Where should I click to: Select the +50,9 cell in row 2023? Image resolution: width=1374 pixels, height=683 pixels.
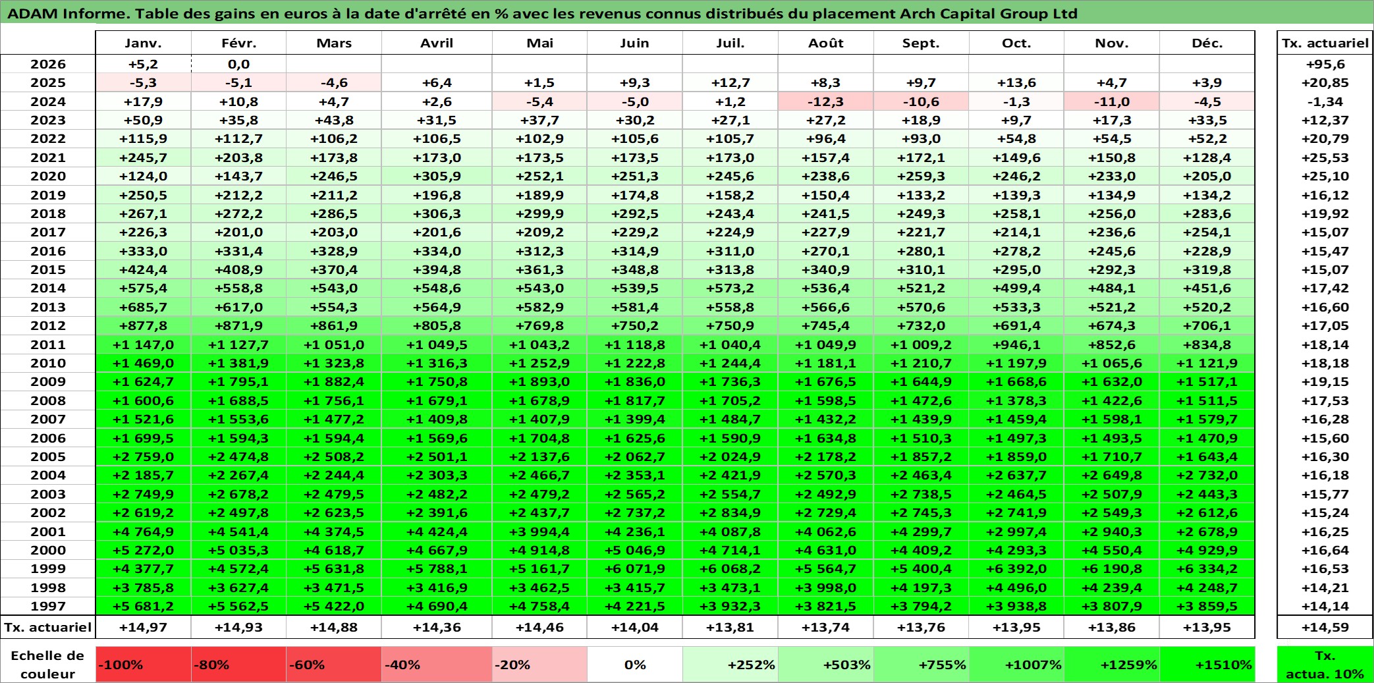(x=144, y=120)
